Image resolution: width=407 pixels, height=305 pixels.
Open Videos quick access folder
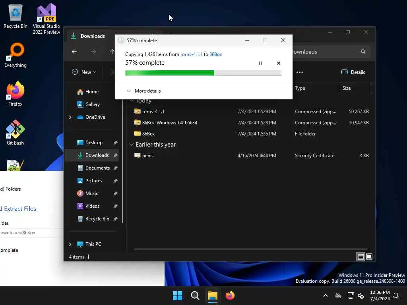pos(92,206)
